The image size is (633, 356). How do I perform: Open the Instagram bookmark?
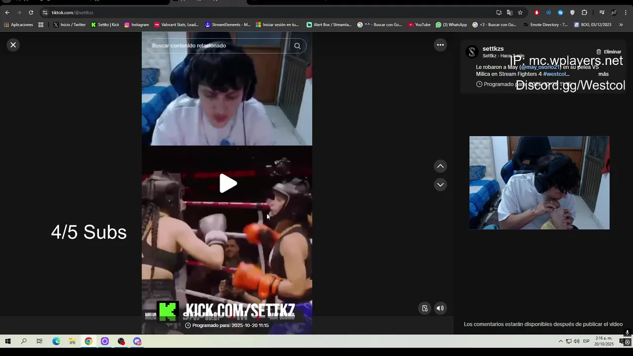(136, 25)
